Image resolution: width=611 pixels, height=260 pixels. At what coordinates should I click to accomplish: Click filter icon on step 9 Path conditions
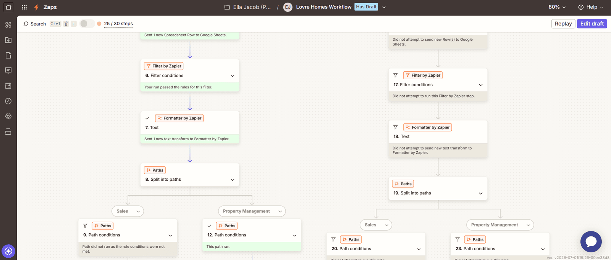point(85,226)
